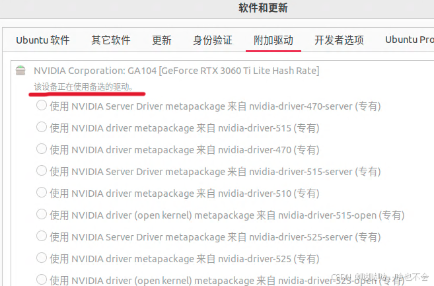
Task: Choose the nvidia-driver-525 (专有) radio button
Action: [42, 258]
